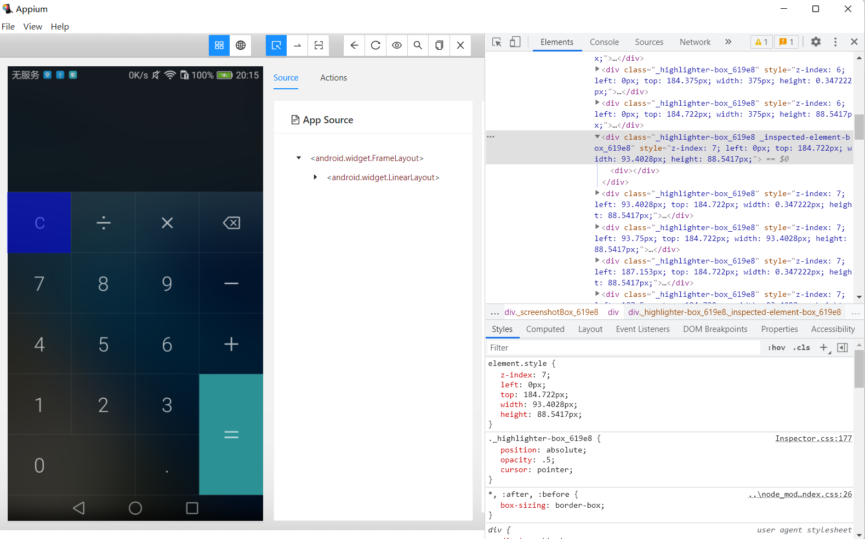865x539 pixels.
Task: Tap Android recents square button
Action: point(192,508)
